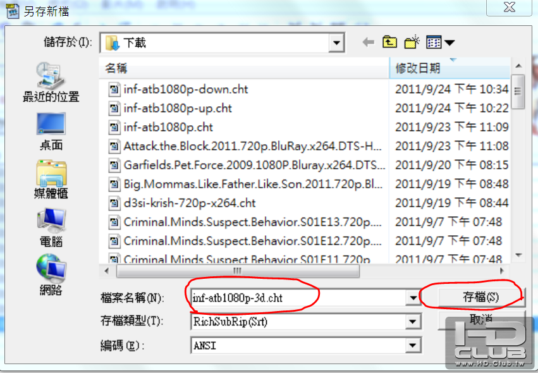Open 電腦 in the sidebar
This screenshot has width=538, height=373.
pyautogui.click(x=51, y=228)
